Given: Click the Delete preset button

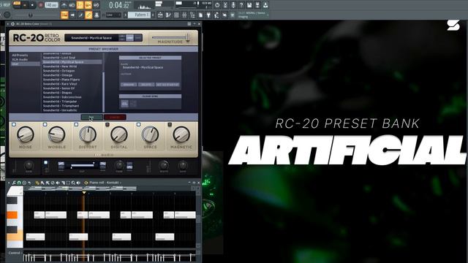Looking at the screenshot, I should point(146,85).
